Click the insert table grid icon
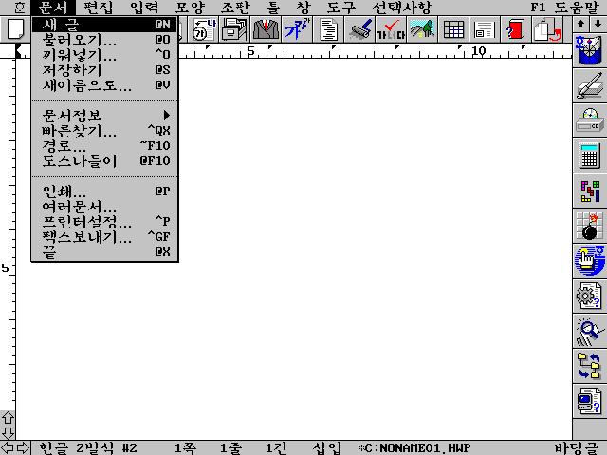This screenshot has width=607, height=455. click(x=453, y=29)
